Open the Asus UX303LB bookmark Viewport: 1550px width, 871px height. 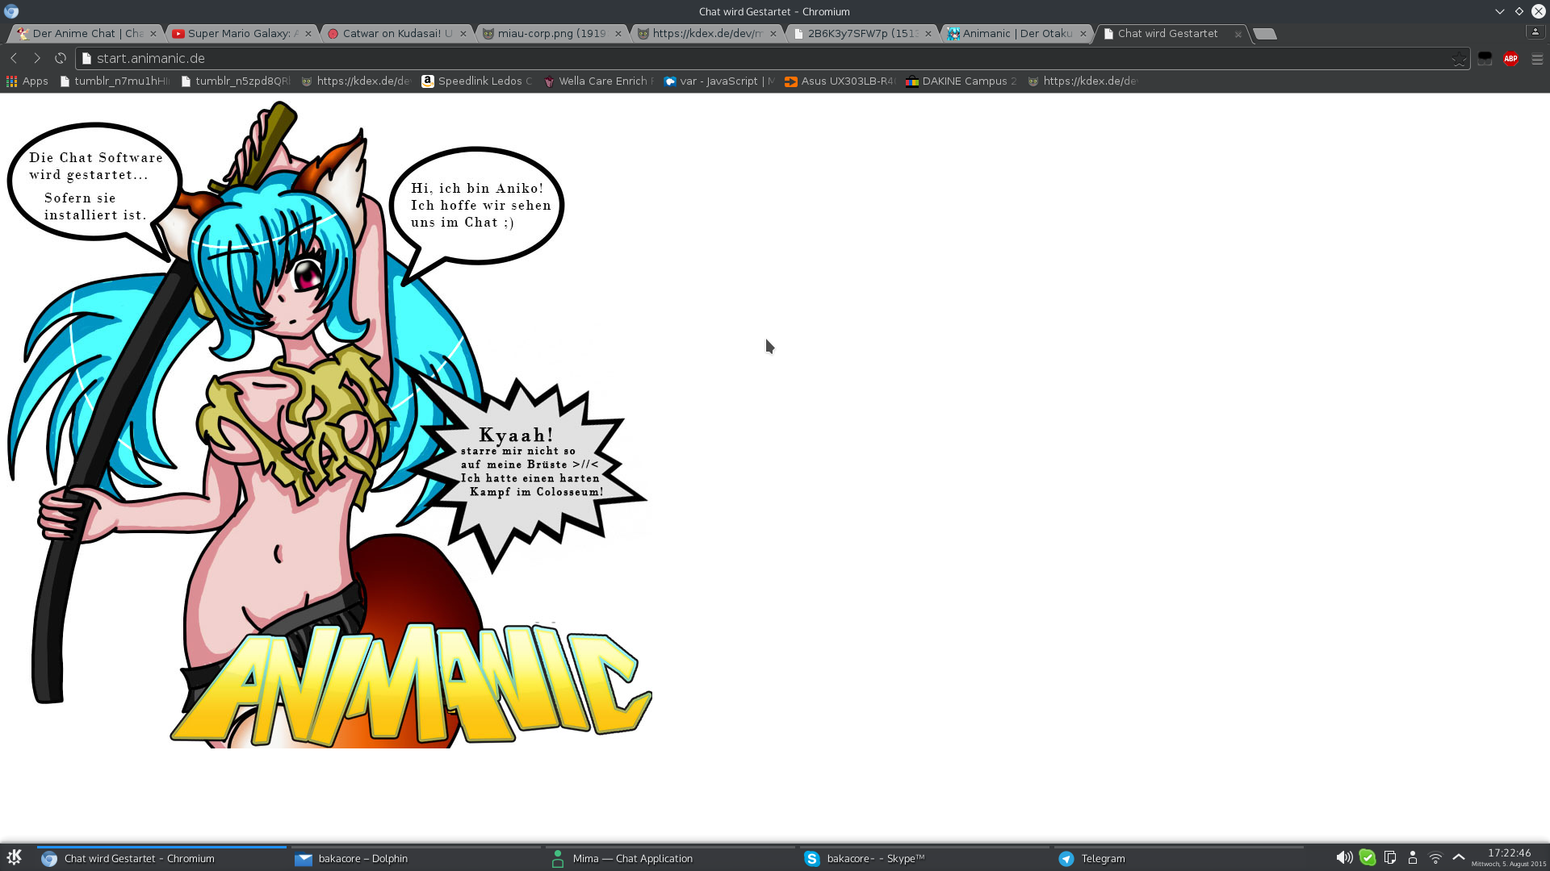click(x=840, y=81)
